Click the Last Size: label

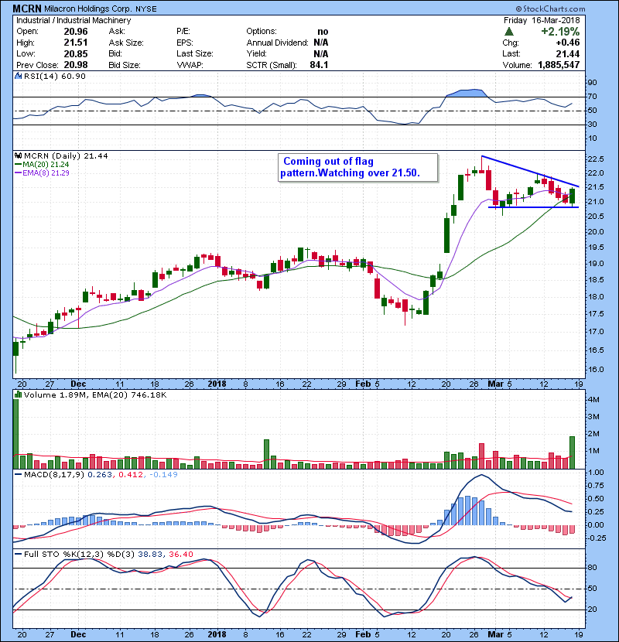[x=195, y=53]
